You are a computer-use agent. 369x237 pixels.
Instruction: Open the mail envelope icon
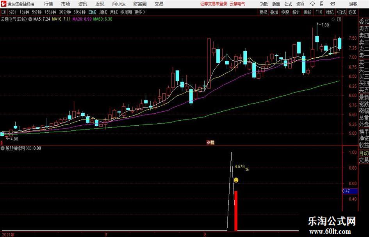333,4
